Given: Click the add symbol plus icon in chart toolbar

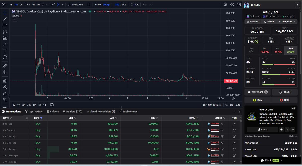Looking at the screenshot, I should coord(3,5).
